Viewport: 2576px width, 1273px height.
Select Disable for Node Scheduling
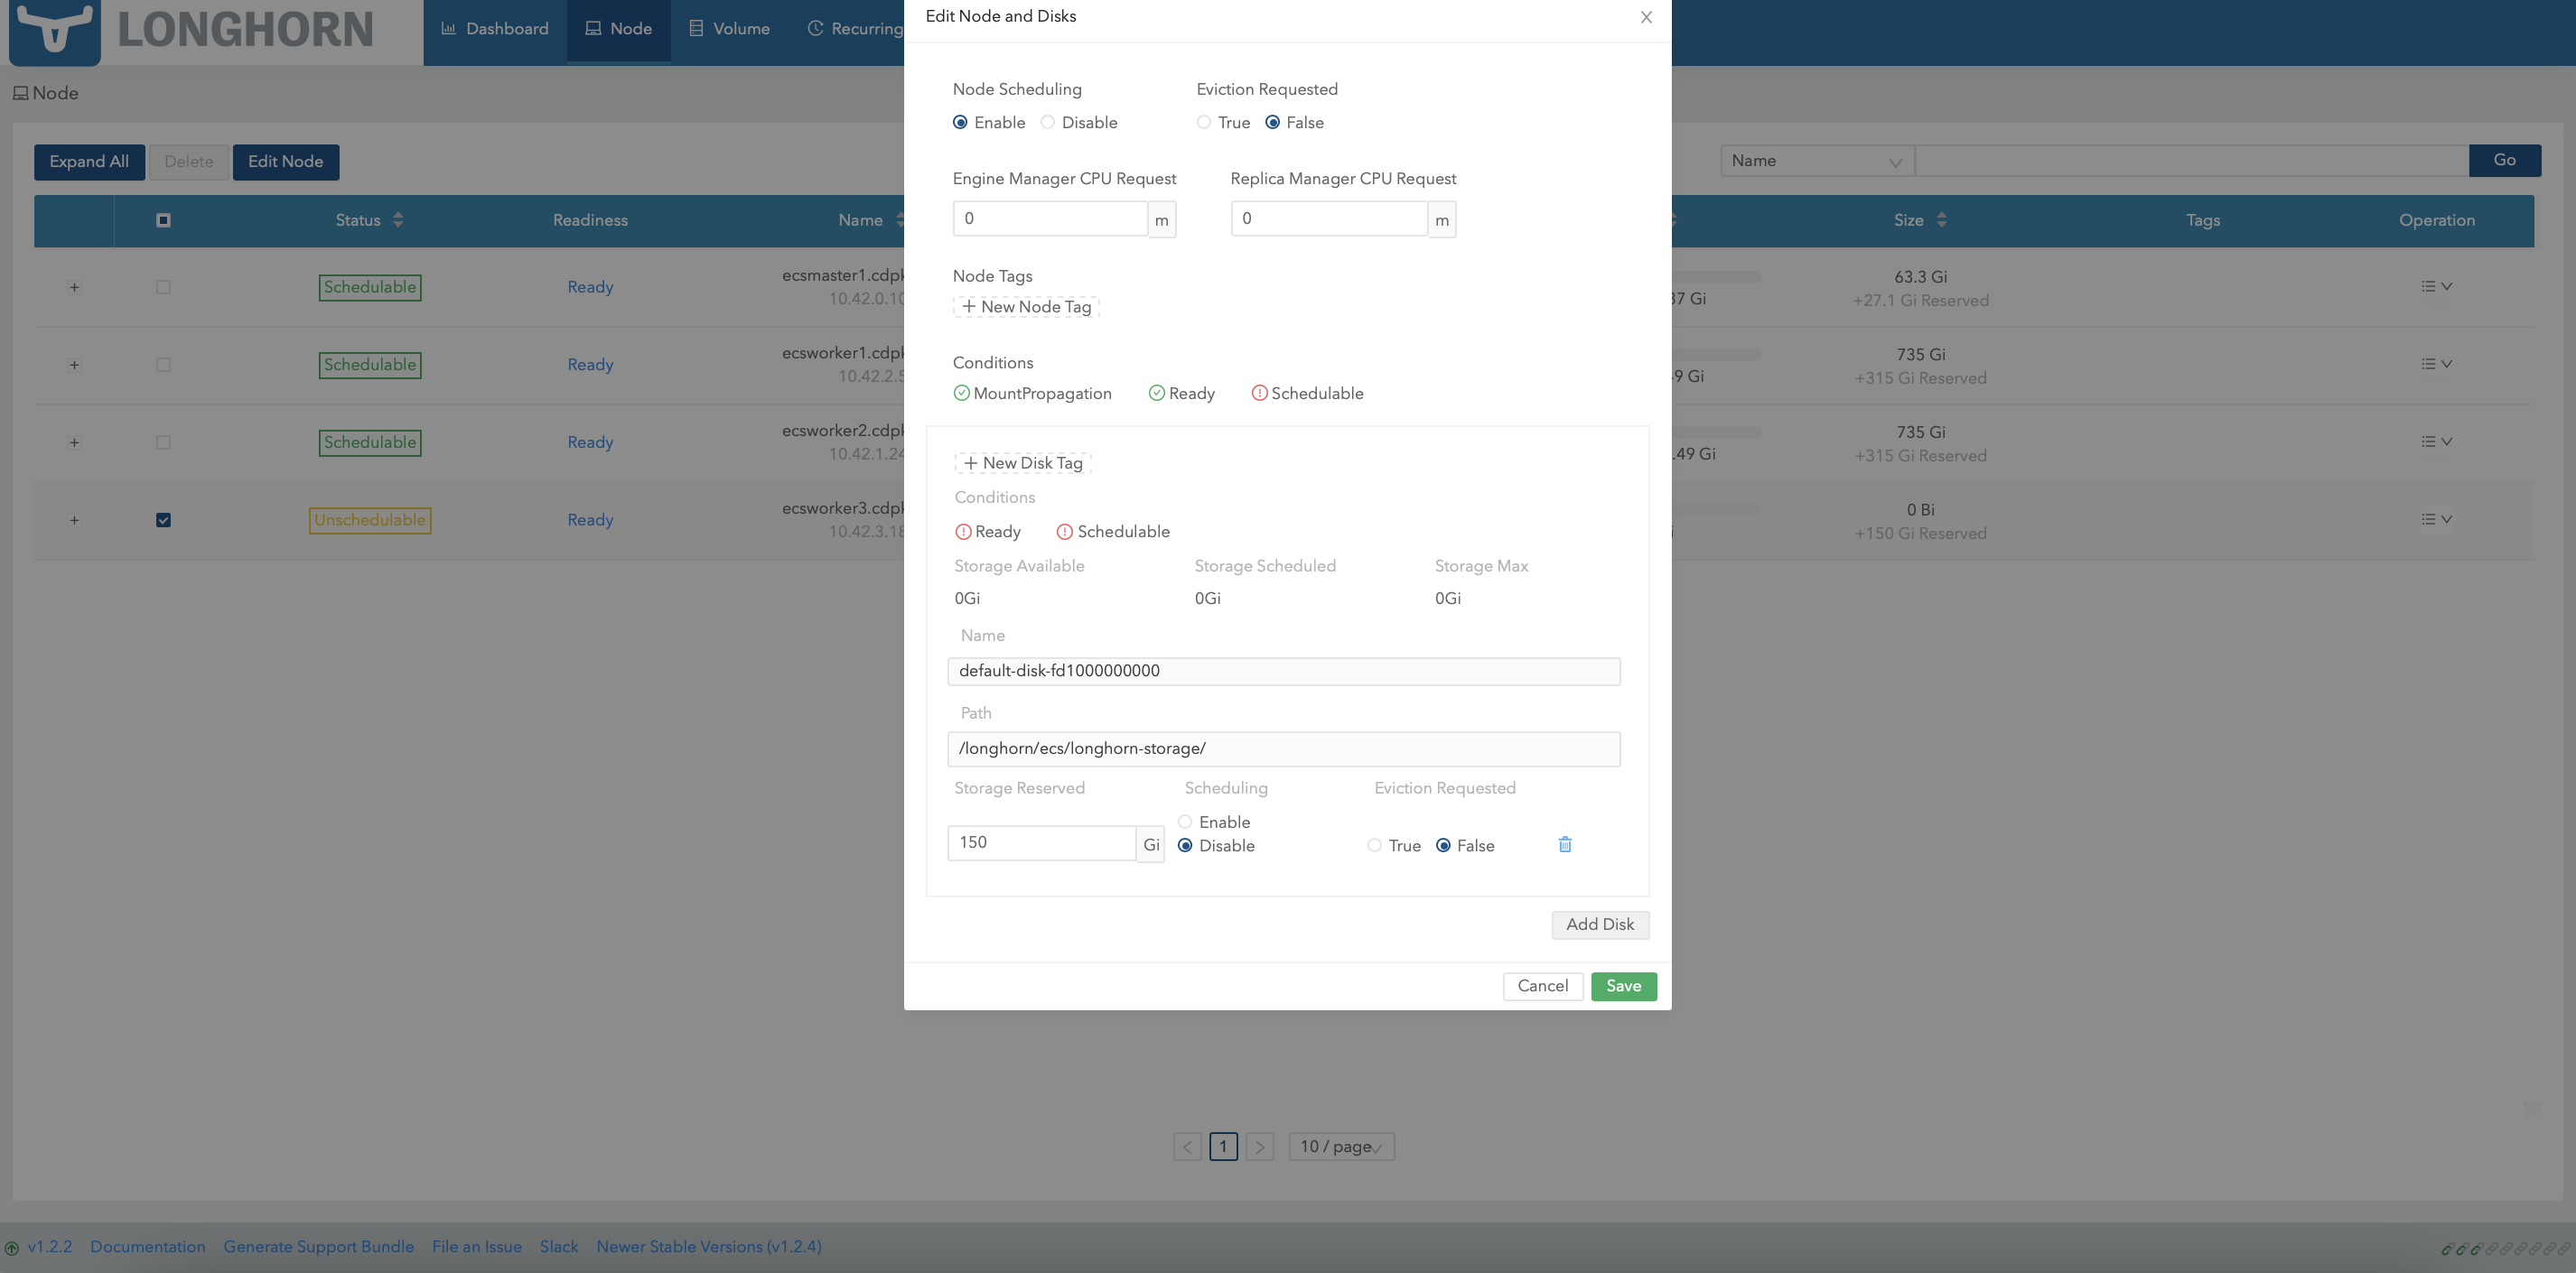[1048, 122]
